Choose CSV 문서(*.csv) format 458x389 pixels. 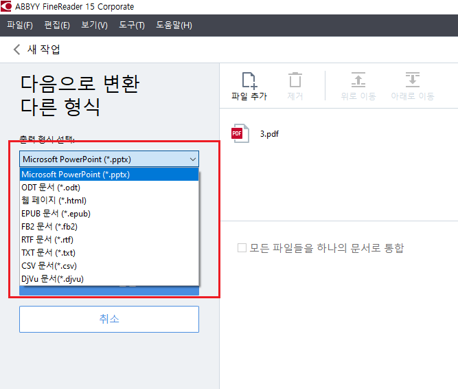click(109, 266)
